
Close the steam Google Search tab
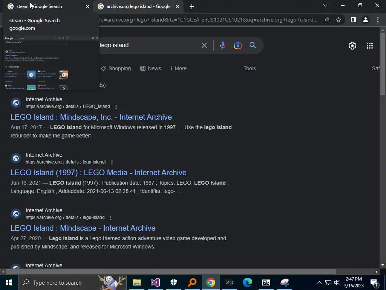87,6
